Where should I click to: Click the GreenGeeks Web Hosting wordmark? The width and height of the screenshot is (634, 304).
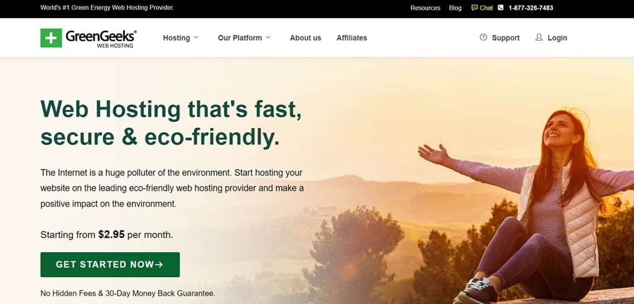[101, 39]
